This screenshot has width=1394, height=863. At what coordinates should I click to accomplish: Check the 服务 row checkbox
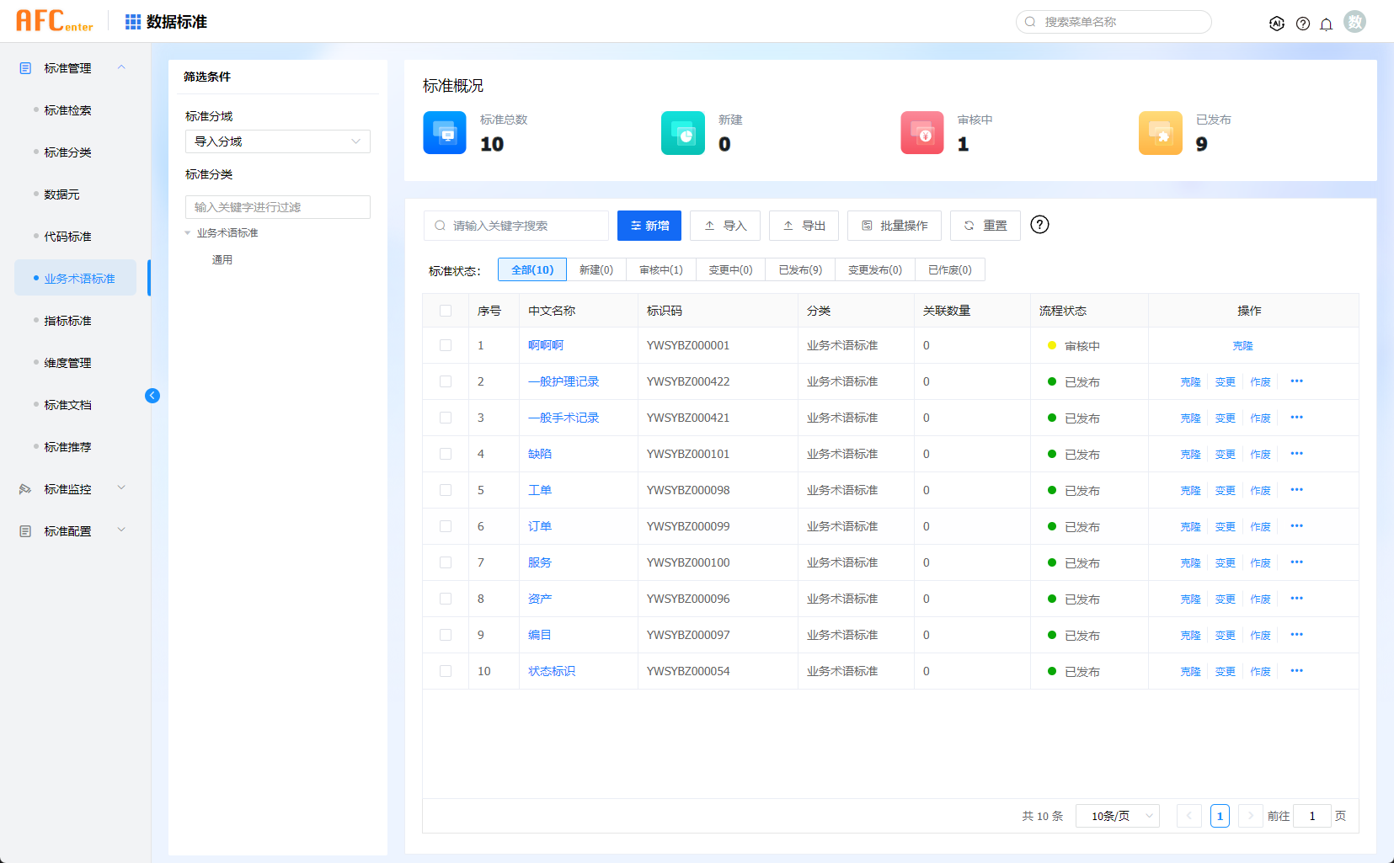pos(446,562)
